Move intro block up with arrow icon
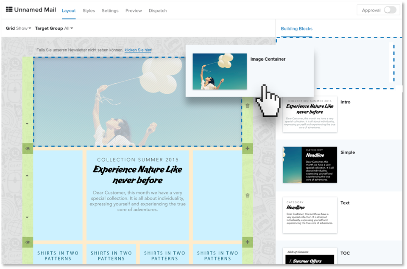The image size is (407, 269). pos(27,176)
